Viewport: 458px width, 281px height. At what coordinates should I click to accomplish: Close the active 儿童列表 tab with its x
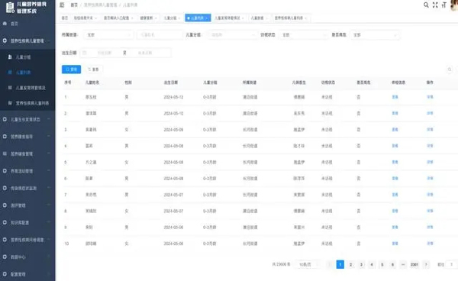[x=206, y=18]
